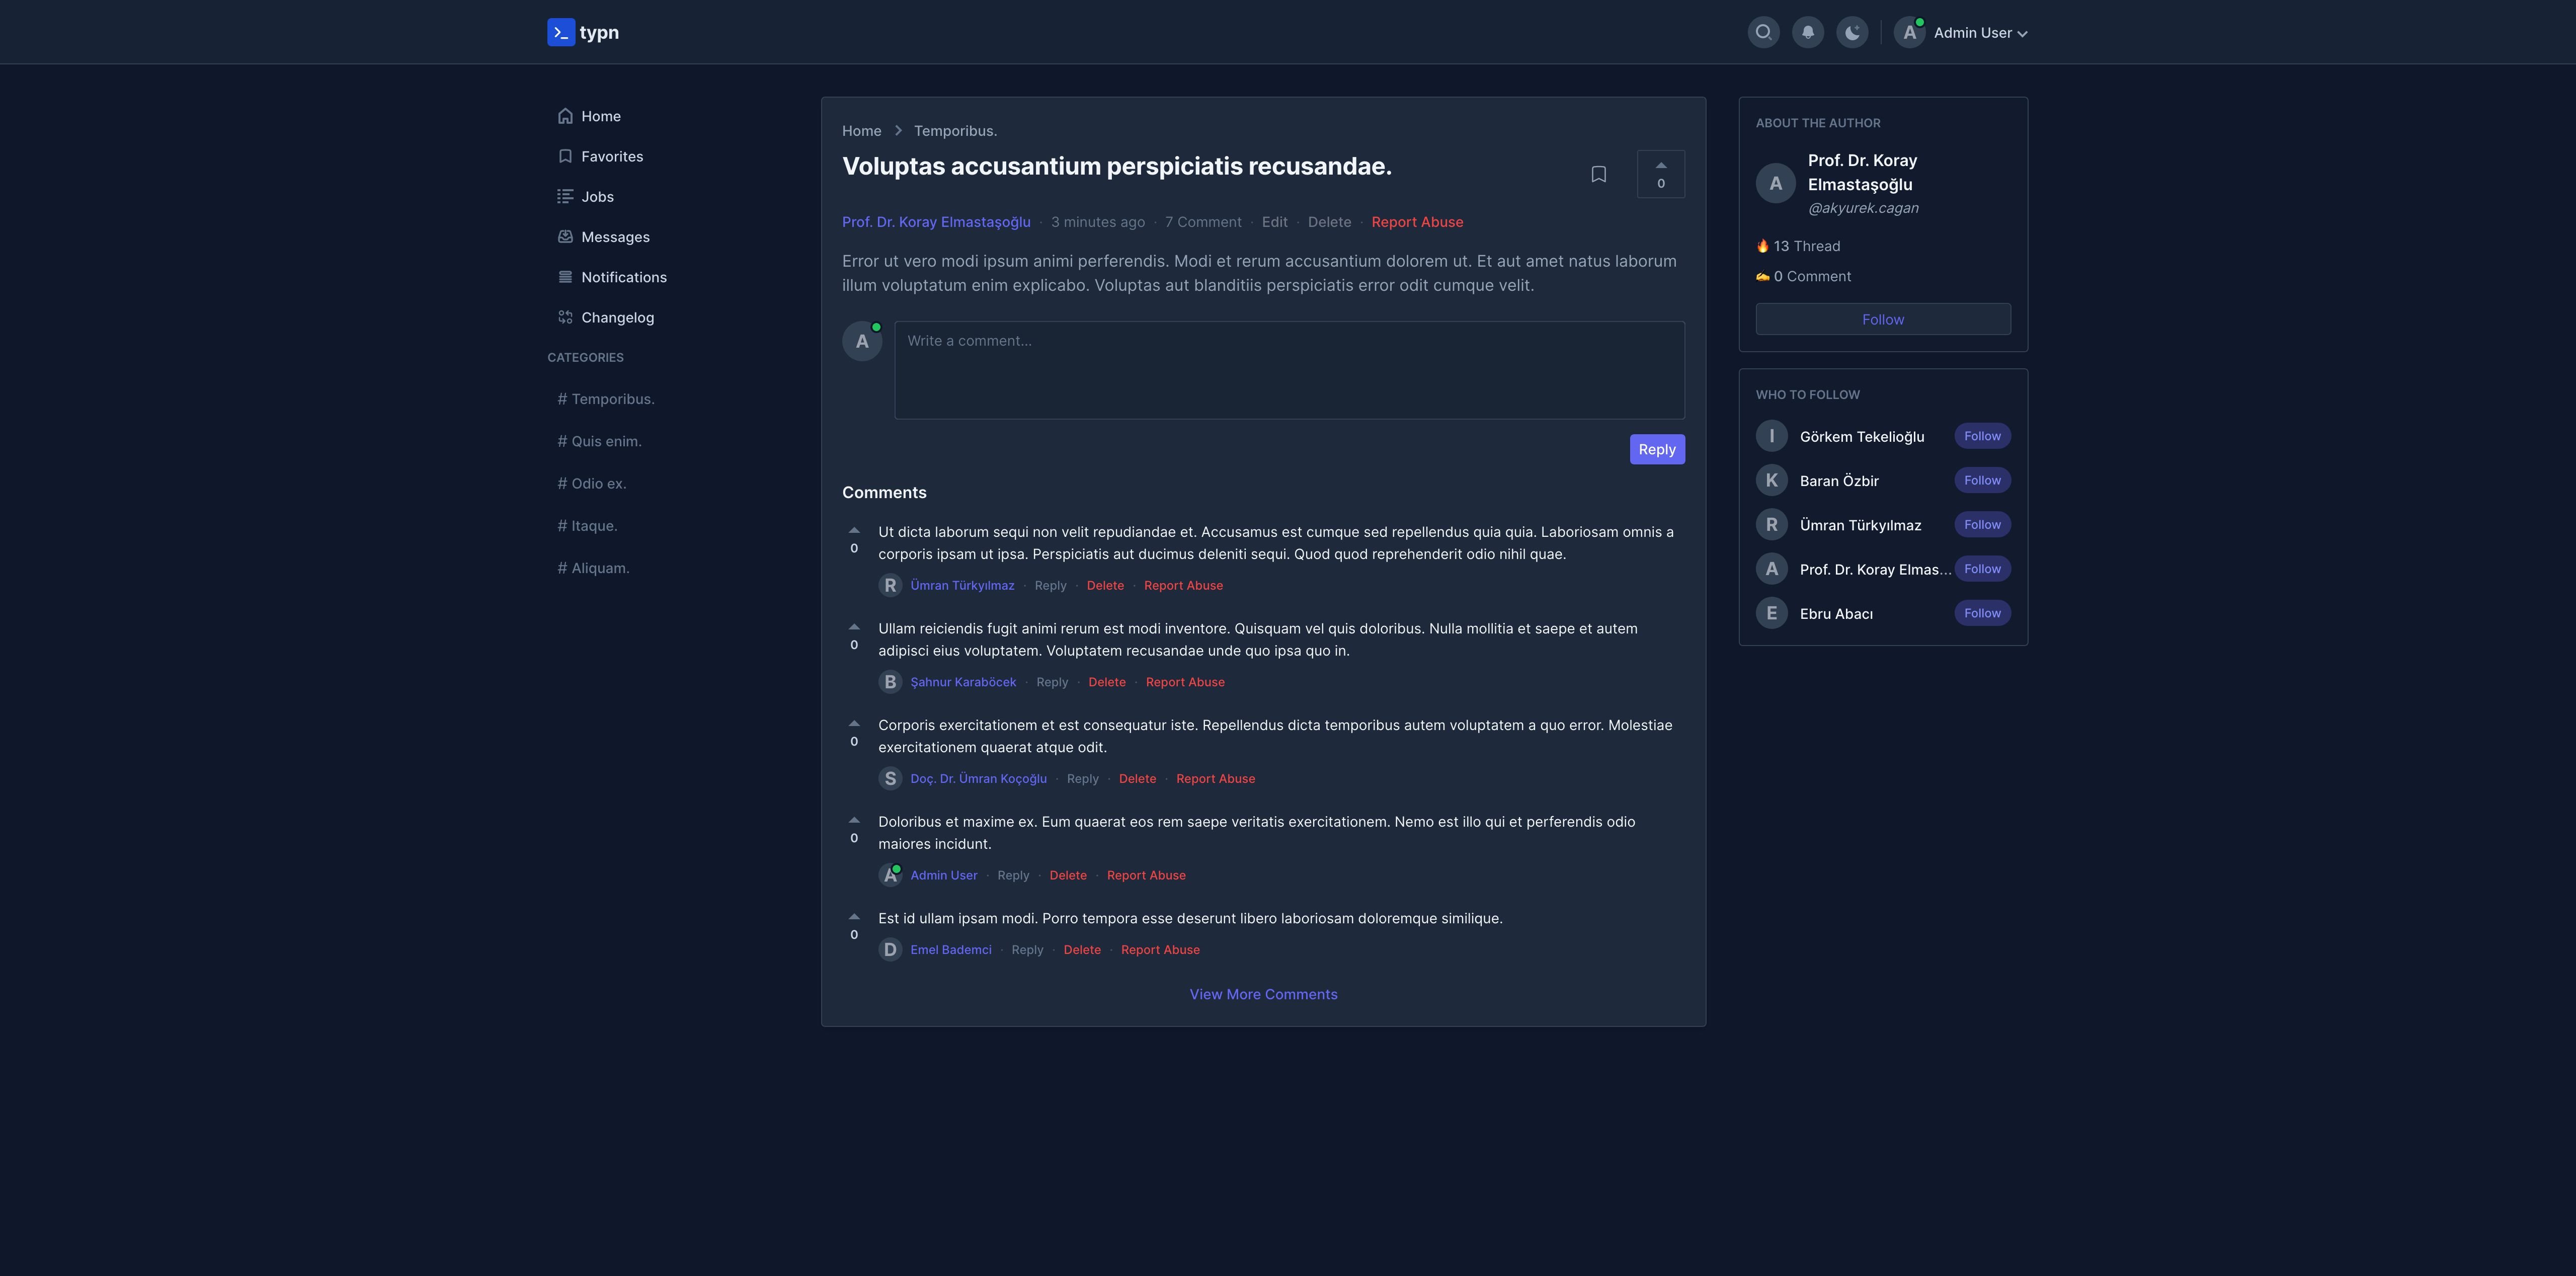
Task: Open the search icon in header
Action: (1763, 32)
